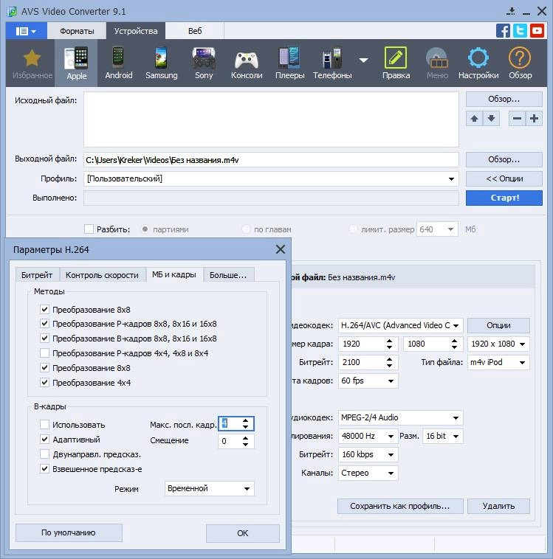Click the << Опции button
553x559 pixels.
pyautogui.click(x=504, y=178)
